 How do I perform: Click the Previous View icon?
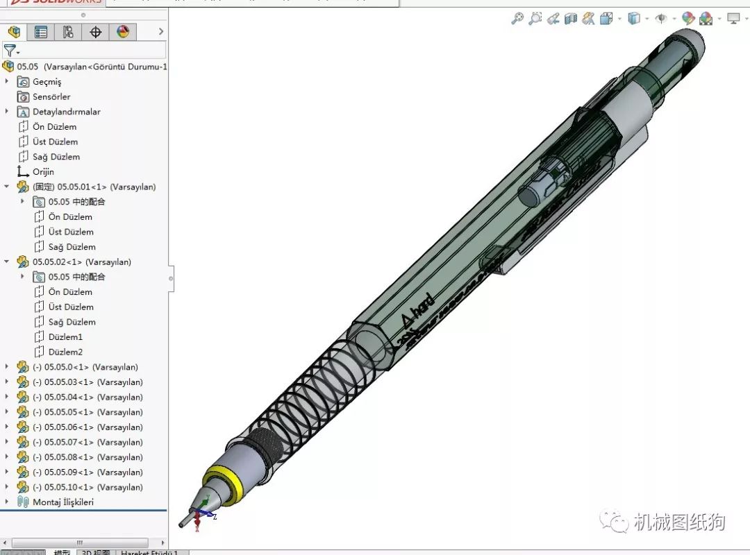pyautogui.click(x=553, y=19)
